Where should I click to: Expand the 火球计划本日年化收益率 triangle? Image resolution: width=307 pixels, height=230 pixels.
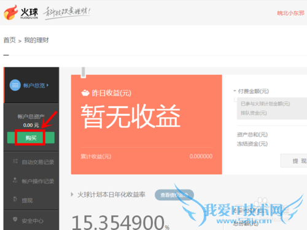click(x=72, y=194)
